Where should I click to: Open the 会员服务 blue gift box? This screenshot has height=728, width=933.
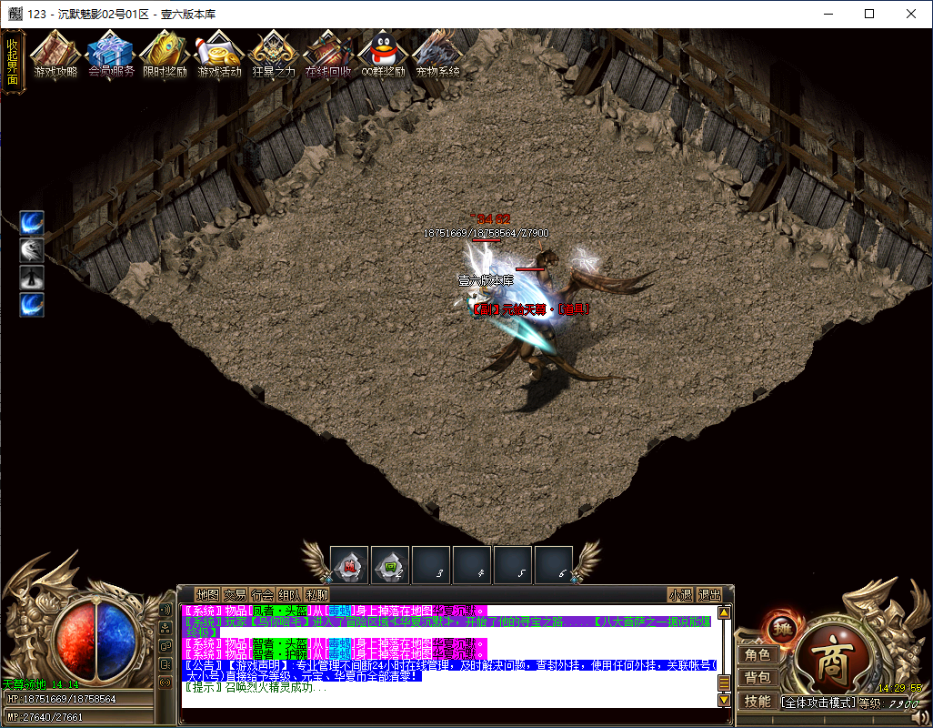111,55
